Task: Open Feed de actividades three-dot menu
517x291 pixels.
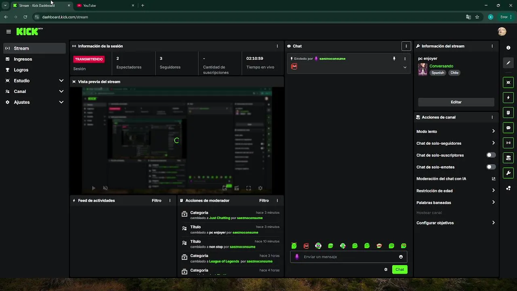Action: point(170,200)
